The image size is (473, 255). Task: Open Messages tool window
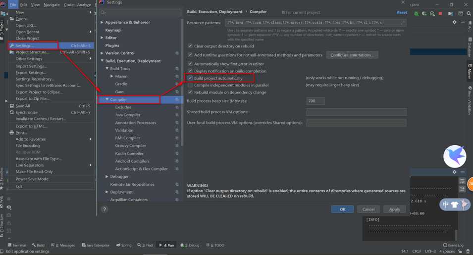pos(63,246)
